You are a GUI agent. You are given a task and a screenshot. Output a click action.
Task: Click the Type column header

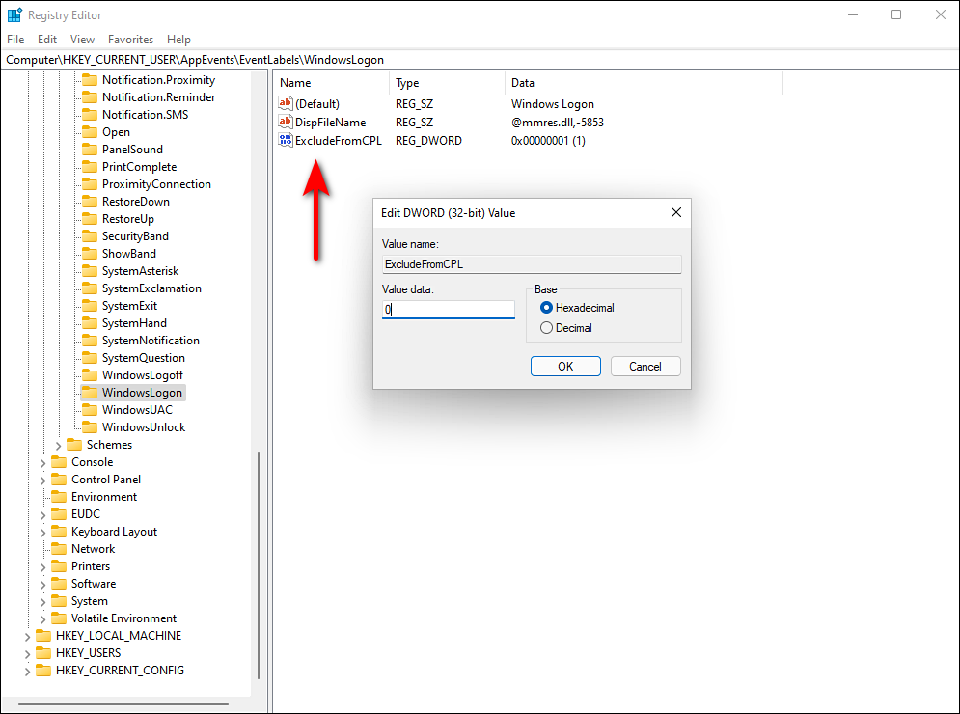click(x=447, y=83)
